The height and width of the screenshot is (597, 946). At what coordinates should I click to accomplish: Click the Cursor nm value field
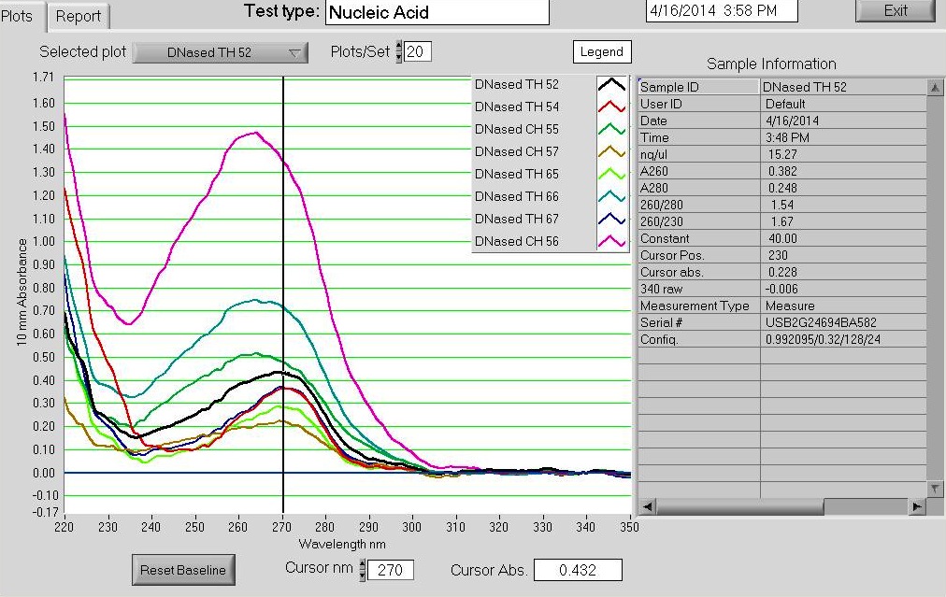point(391,570)
